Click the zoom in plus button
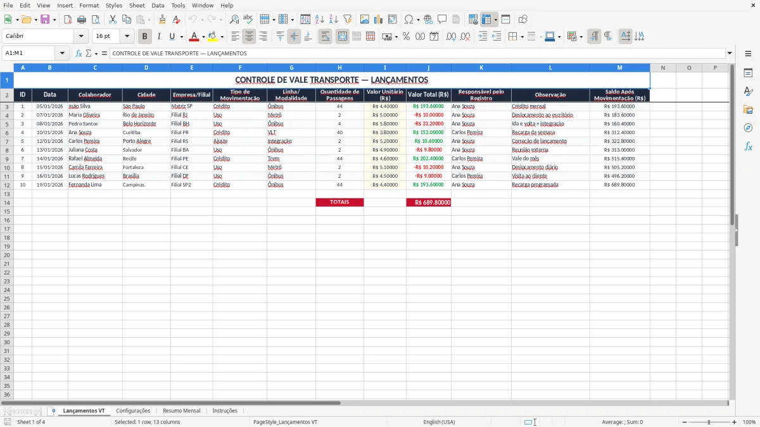Image resolution: width=760 pixels, height=427 pixels. click(735, 422)
